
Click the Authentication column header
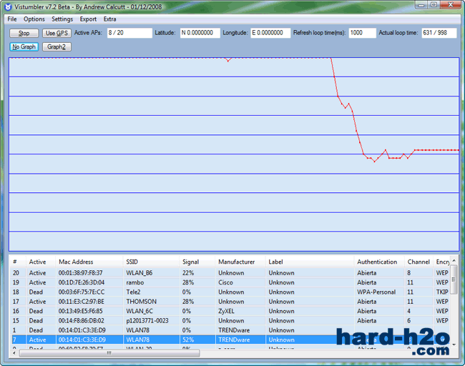(x=377, y=262)
